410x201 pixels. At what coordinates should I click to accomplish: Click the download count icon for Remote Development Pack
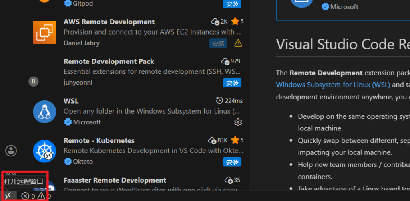225,61
